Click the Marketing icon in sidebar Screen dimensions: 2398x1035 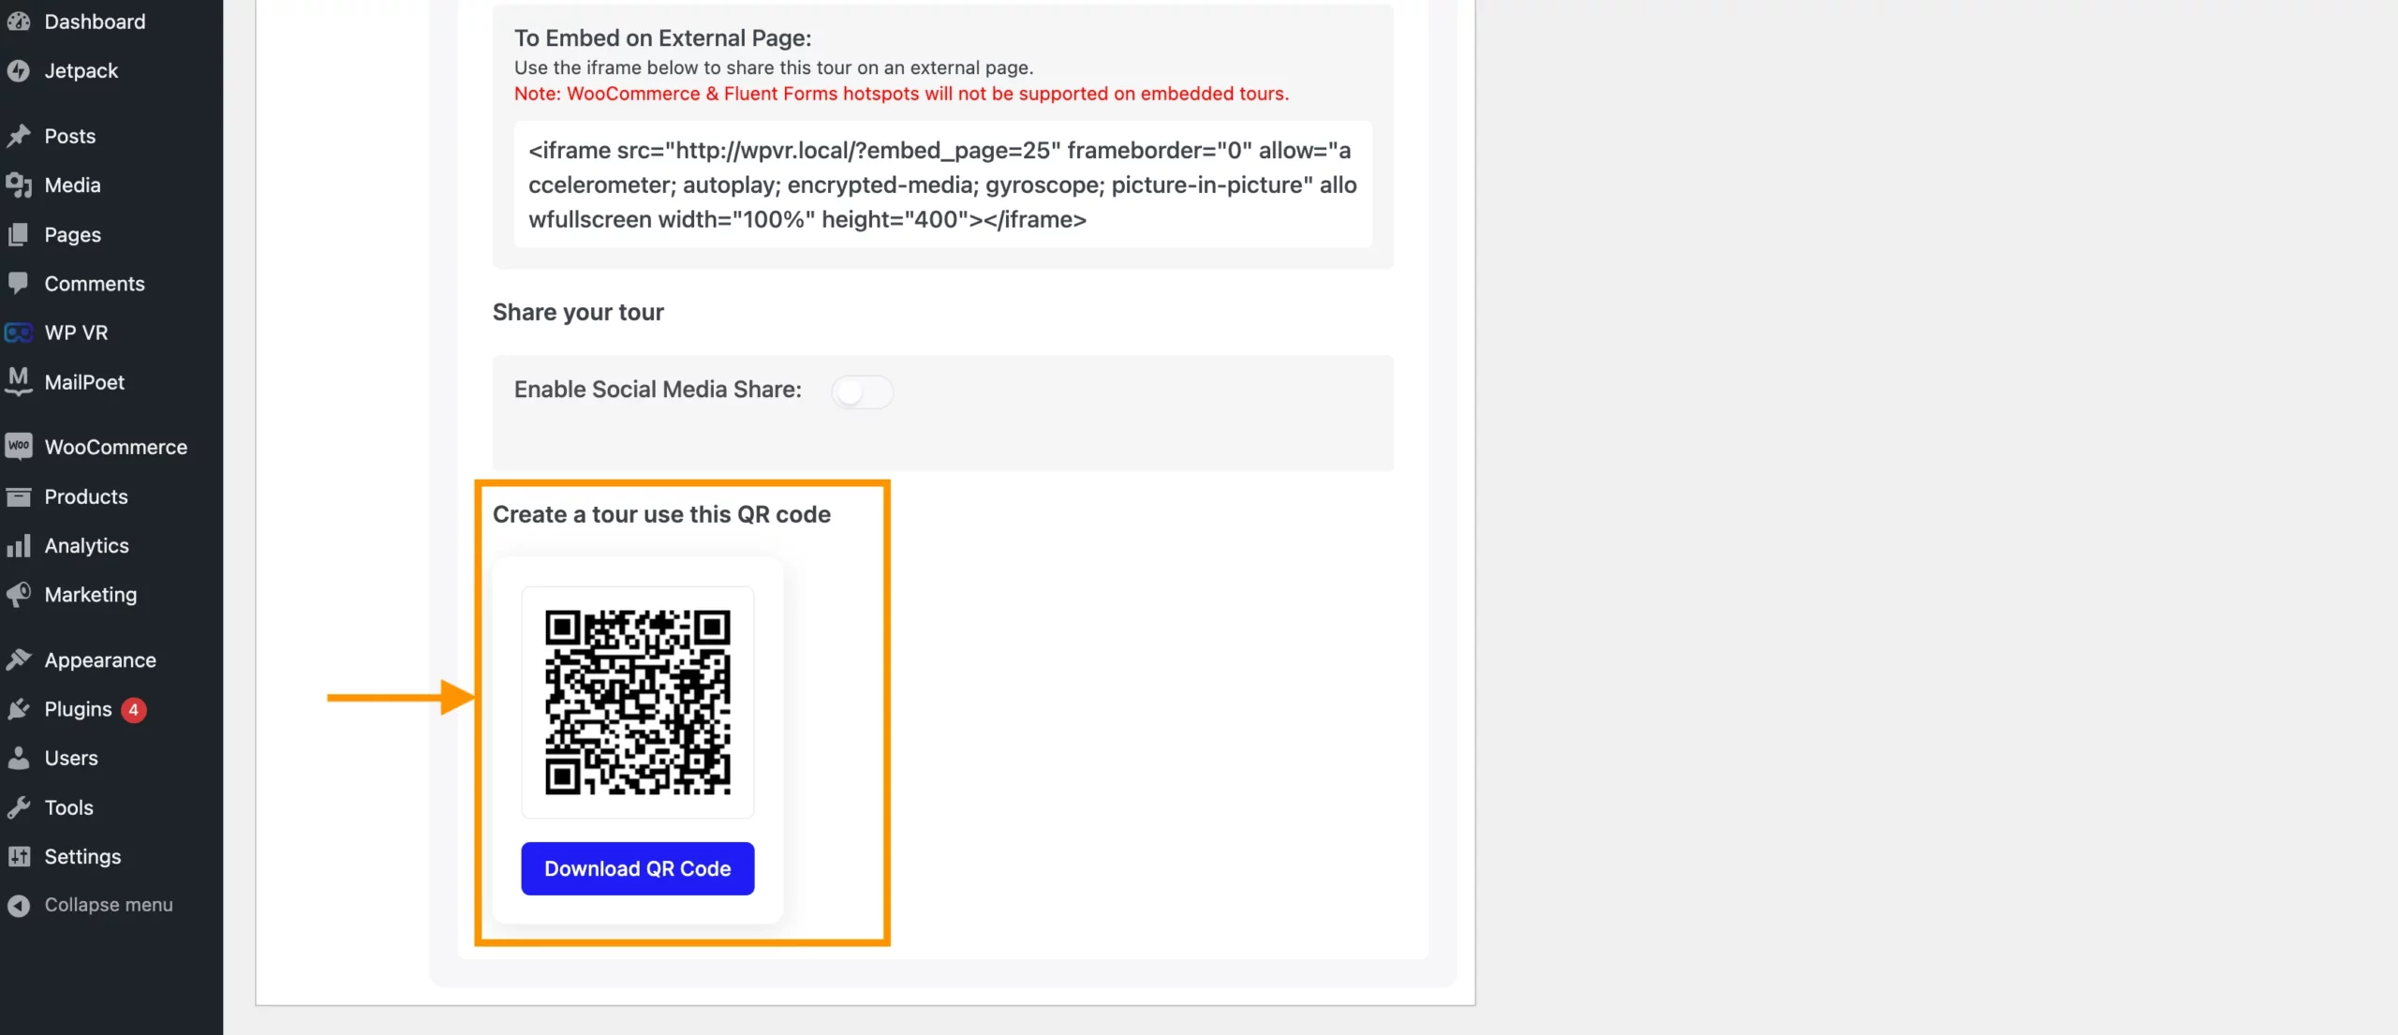19,597
